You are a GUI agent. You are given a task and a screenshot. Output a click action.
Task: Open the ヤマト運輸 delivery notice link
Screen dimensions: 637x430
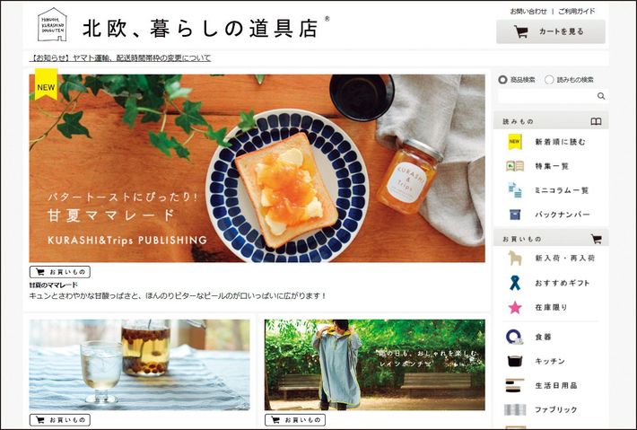click(120, 58)
